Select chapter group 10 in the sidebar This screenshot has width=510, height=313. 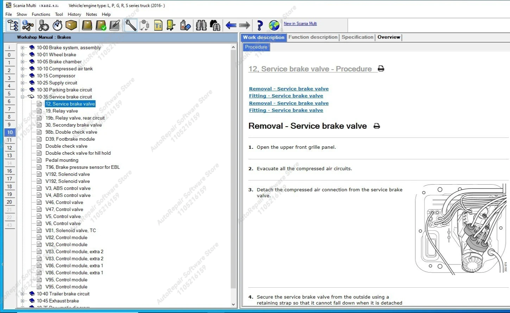click(9, 132)
